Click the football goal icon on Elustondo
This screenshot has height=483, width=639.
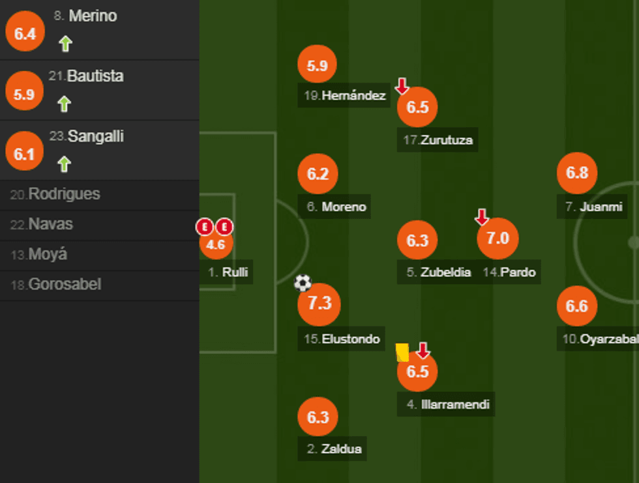(x=303, y=283)
